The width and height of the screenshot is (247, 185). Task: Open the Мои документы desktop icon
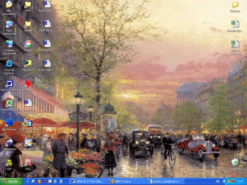tap(9, 8)
